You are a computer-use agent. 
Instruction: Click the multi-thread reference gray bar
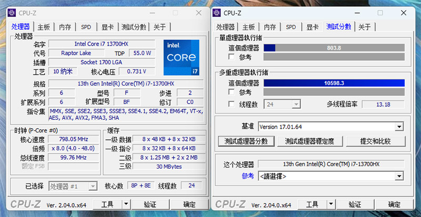pyautogui.click(x=334, y=92)
